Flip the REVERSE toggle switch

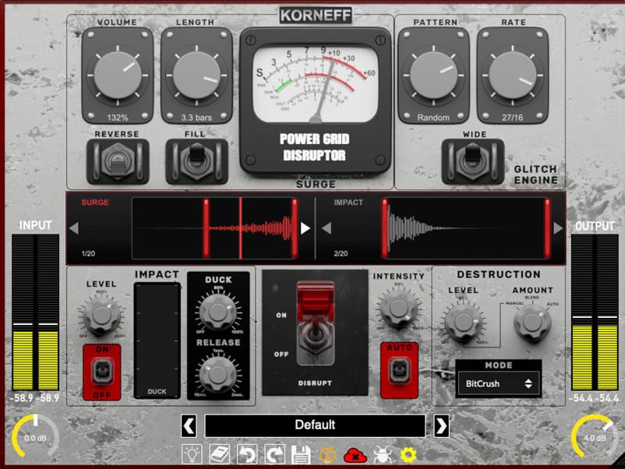click(x=117, y=160)
